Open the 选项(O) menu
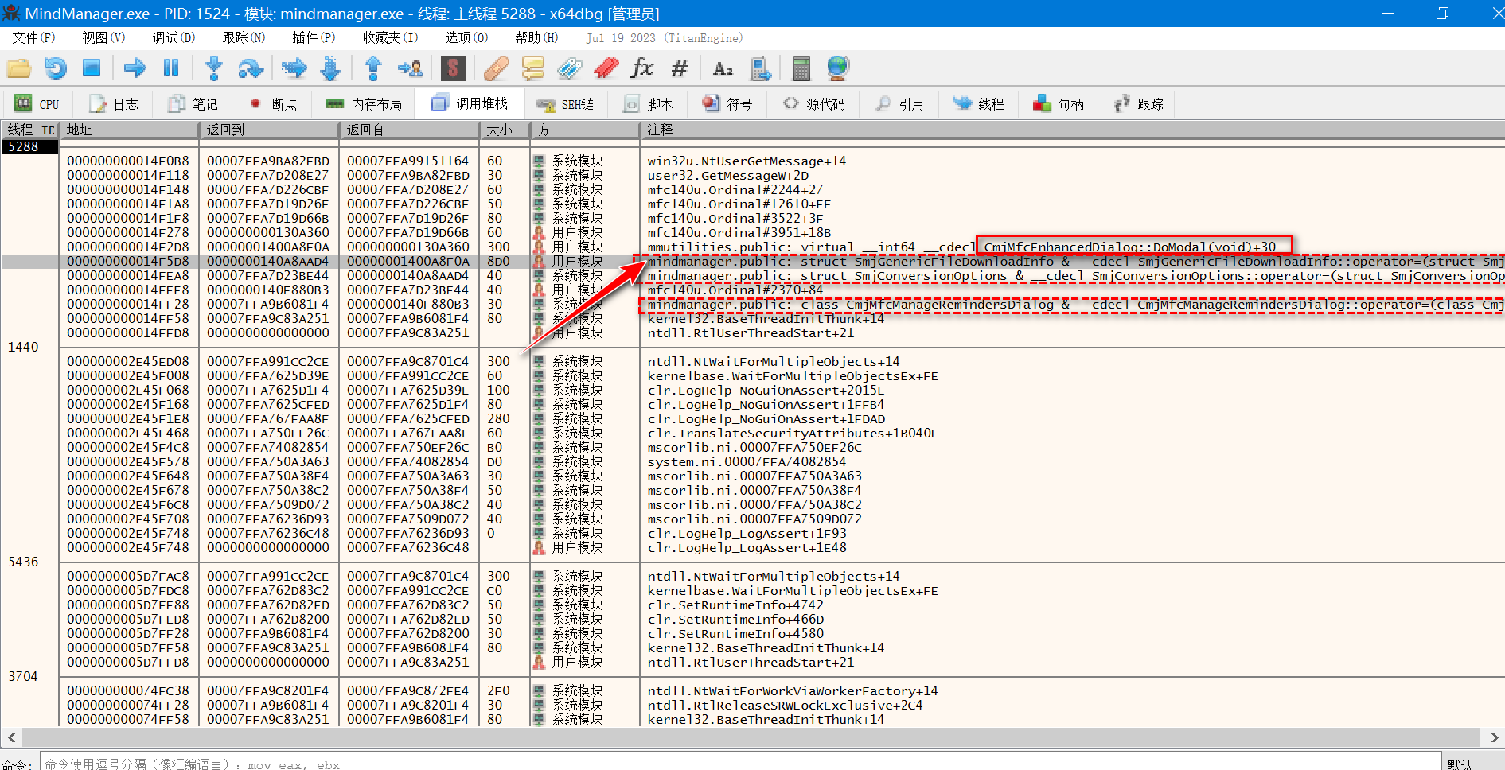The height and width of the screenshot is (770, 1505). (466, 37)
